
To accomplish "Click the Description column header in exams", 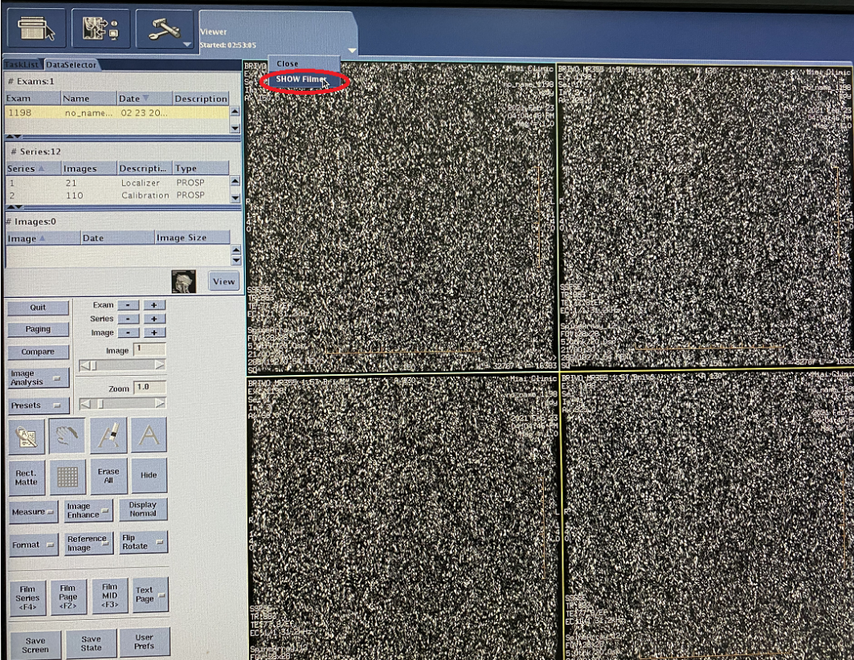I will point(200,99).
